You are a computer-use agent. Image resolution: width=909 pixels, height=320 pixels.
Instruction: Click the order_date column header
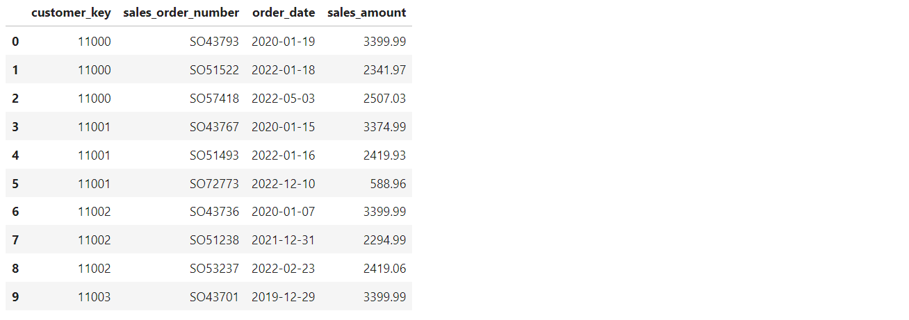point(284,12)
